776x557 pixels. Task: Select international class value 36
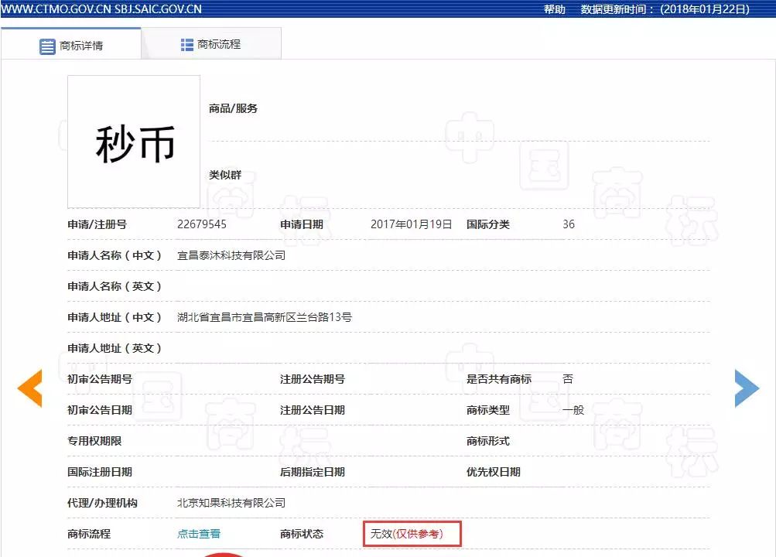pyautogui.click(x=569, y=224)
